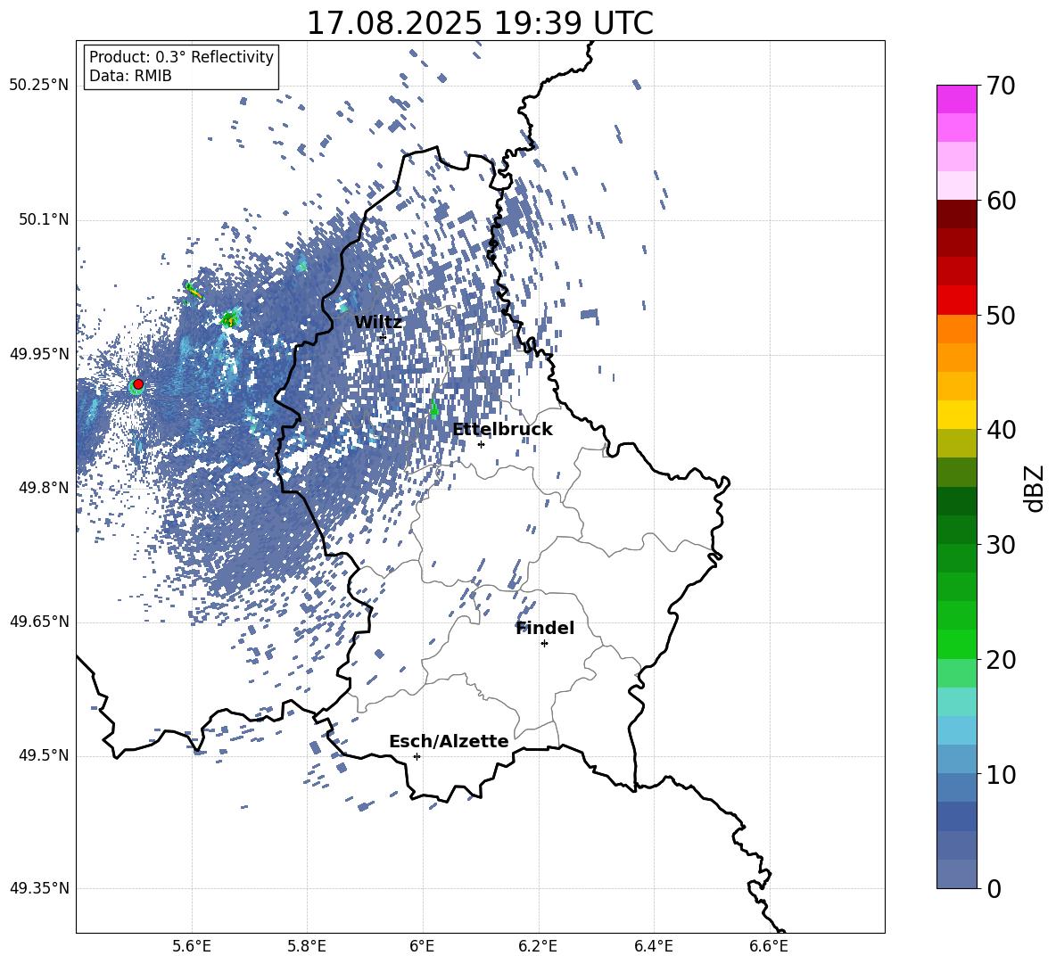Image resolution: width=1056 pixels, height=964 pixels.
Task: Click the 20 colorbar tick label
Action: coord(1001,660)
